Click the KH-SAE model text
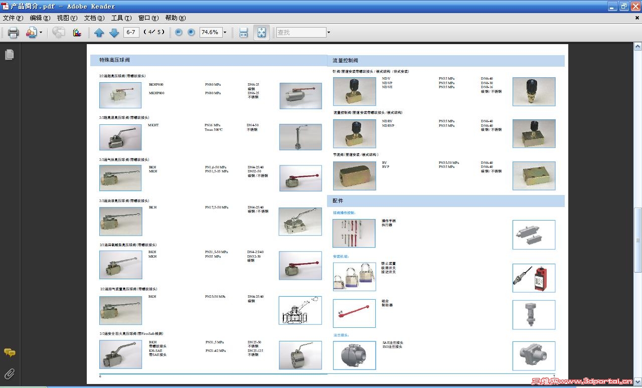 [x=155, y=350]
